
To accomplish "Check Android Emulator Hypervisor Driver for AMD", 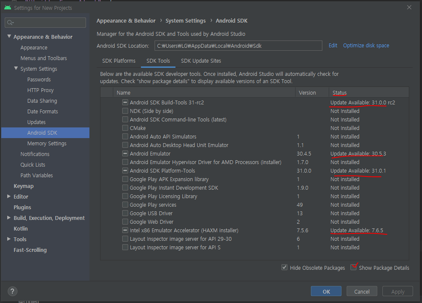I will (125, 162).
